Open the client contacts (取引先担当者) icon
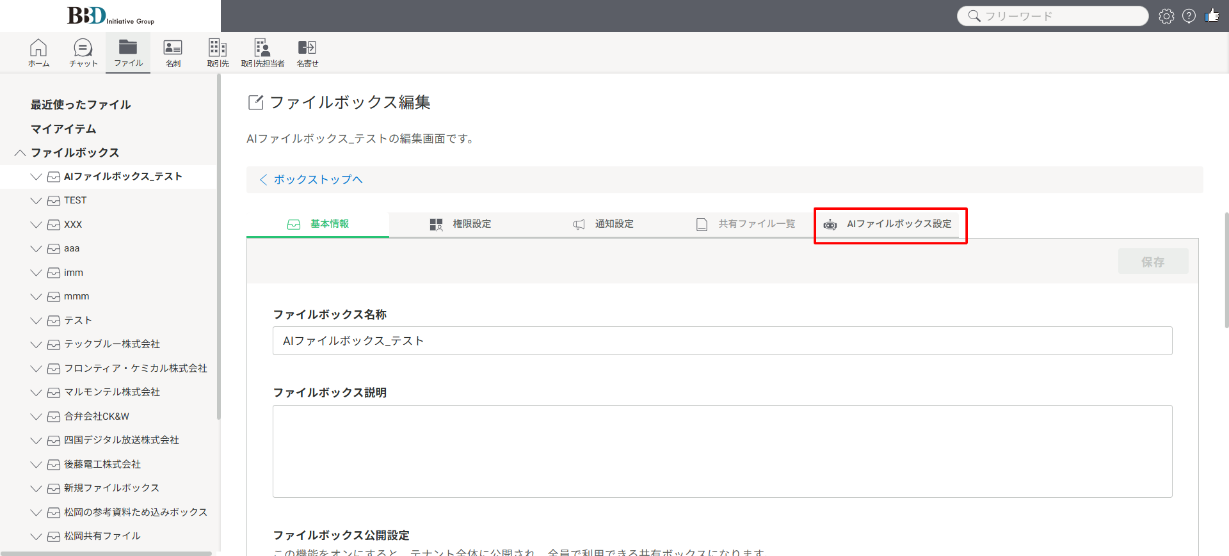Screen dimensions: 1229x556 pyautogui.click(x=262, y=52)
